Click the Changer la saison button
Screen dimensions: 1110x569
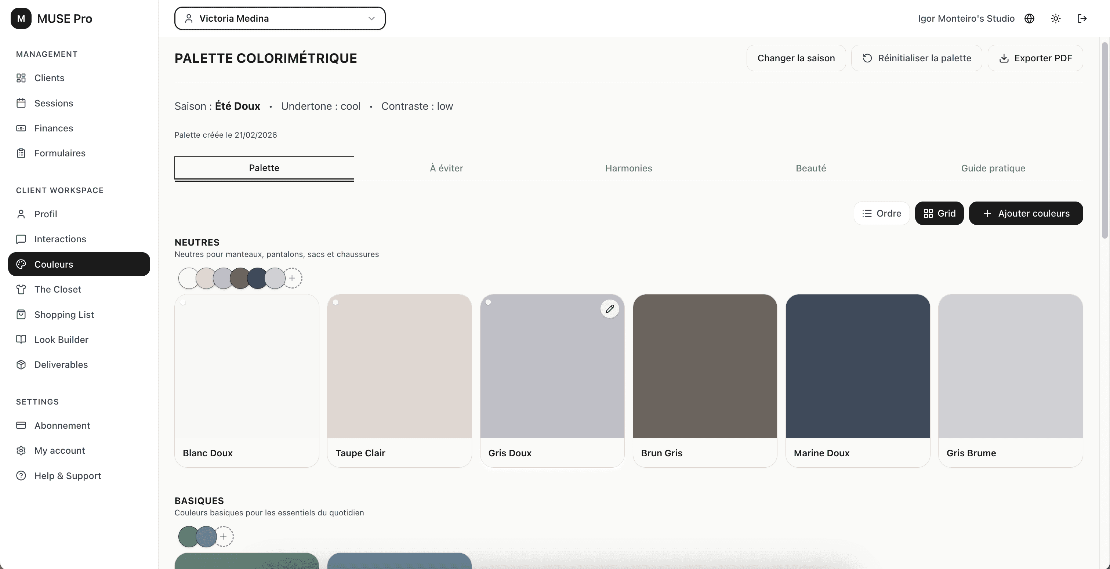click(795, 58)
